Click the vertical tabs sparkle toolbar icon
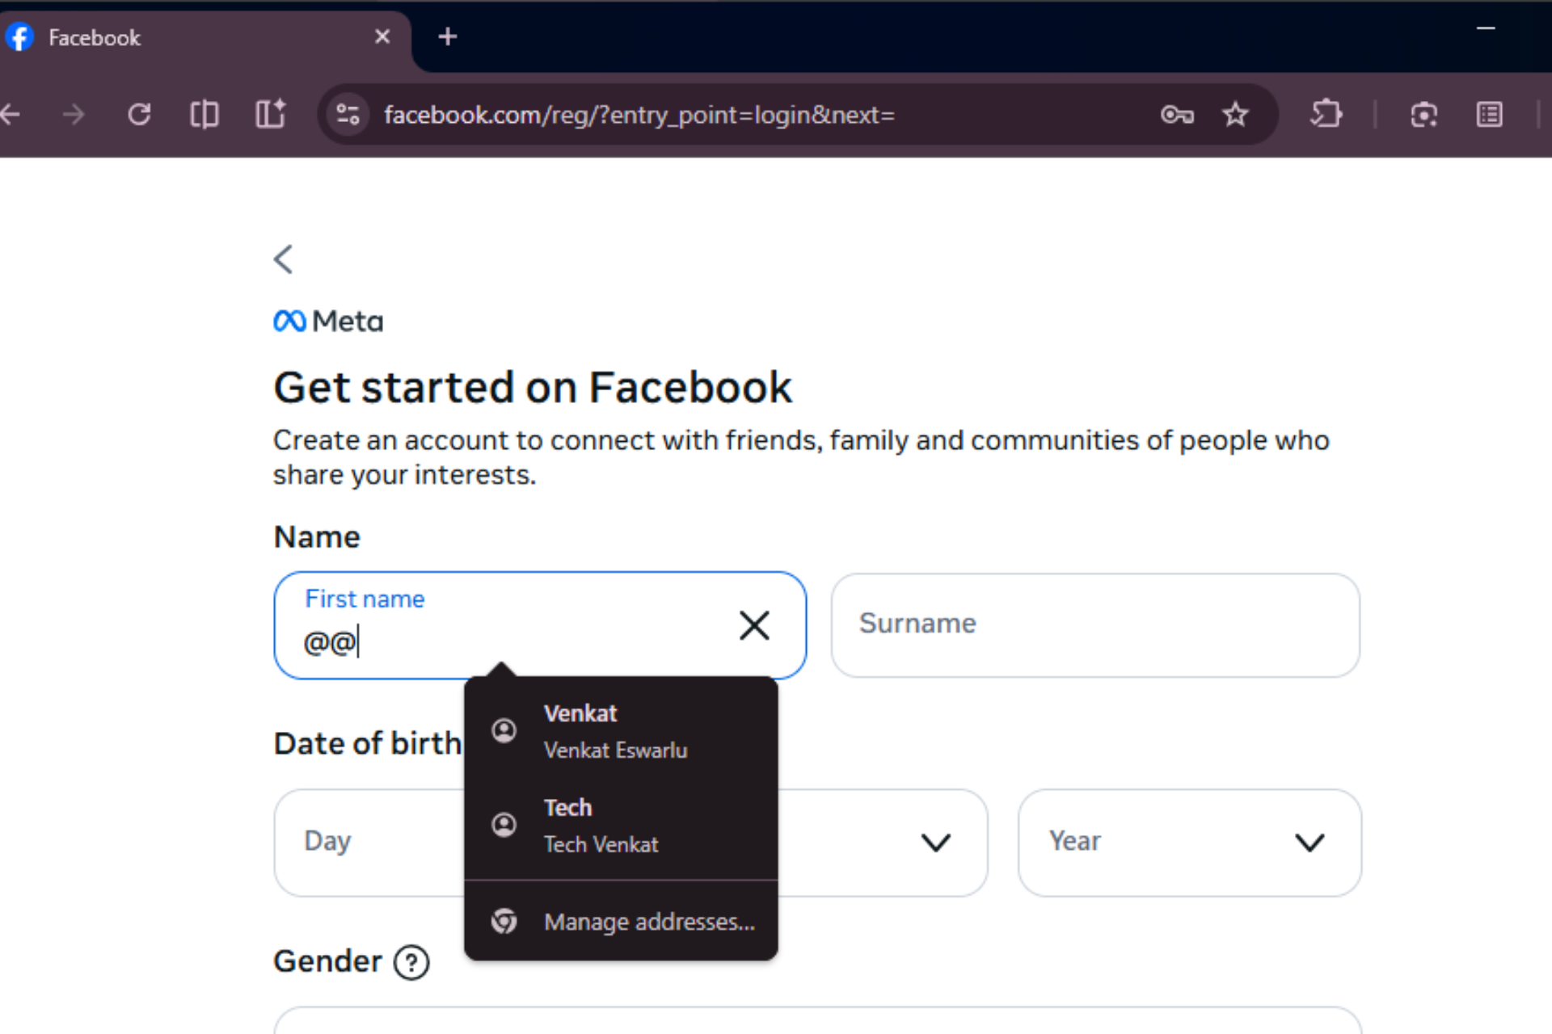This screenshot has height=1034, width=1552. (x=270, y=114)
